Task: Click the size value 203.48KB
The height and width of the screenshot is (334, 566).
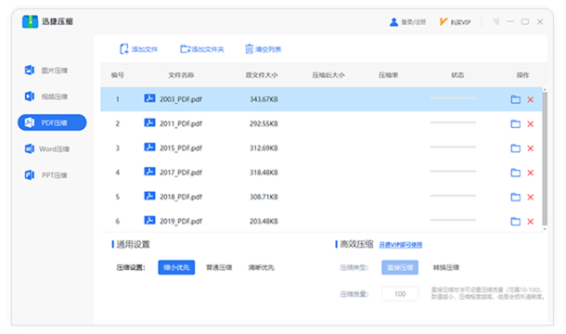Action: 264,222
